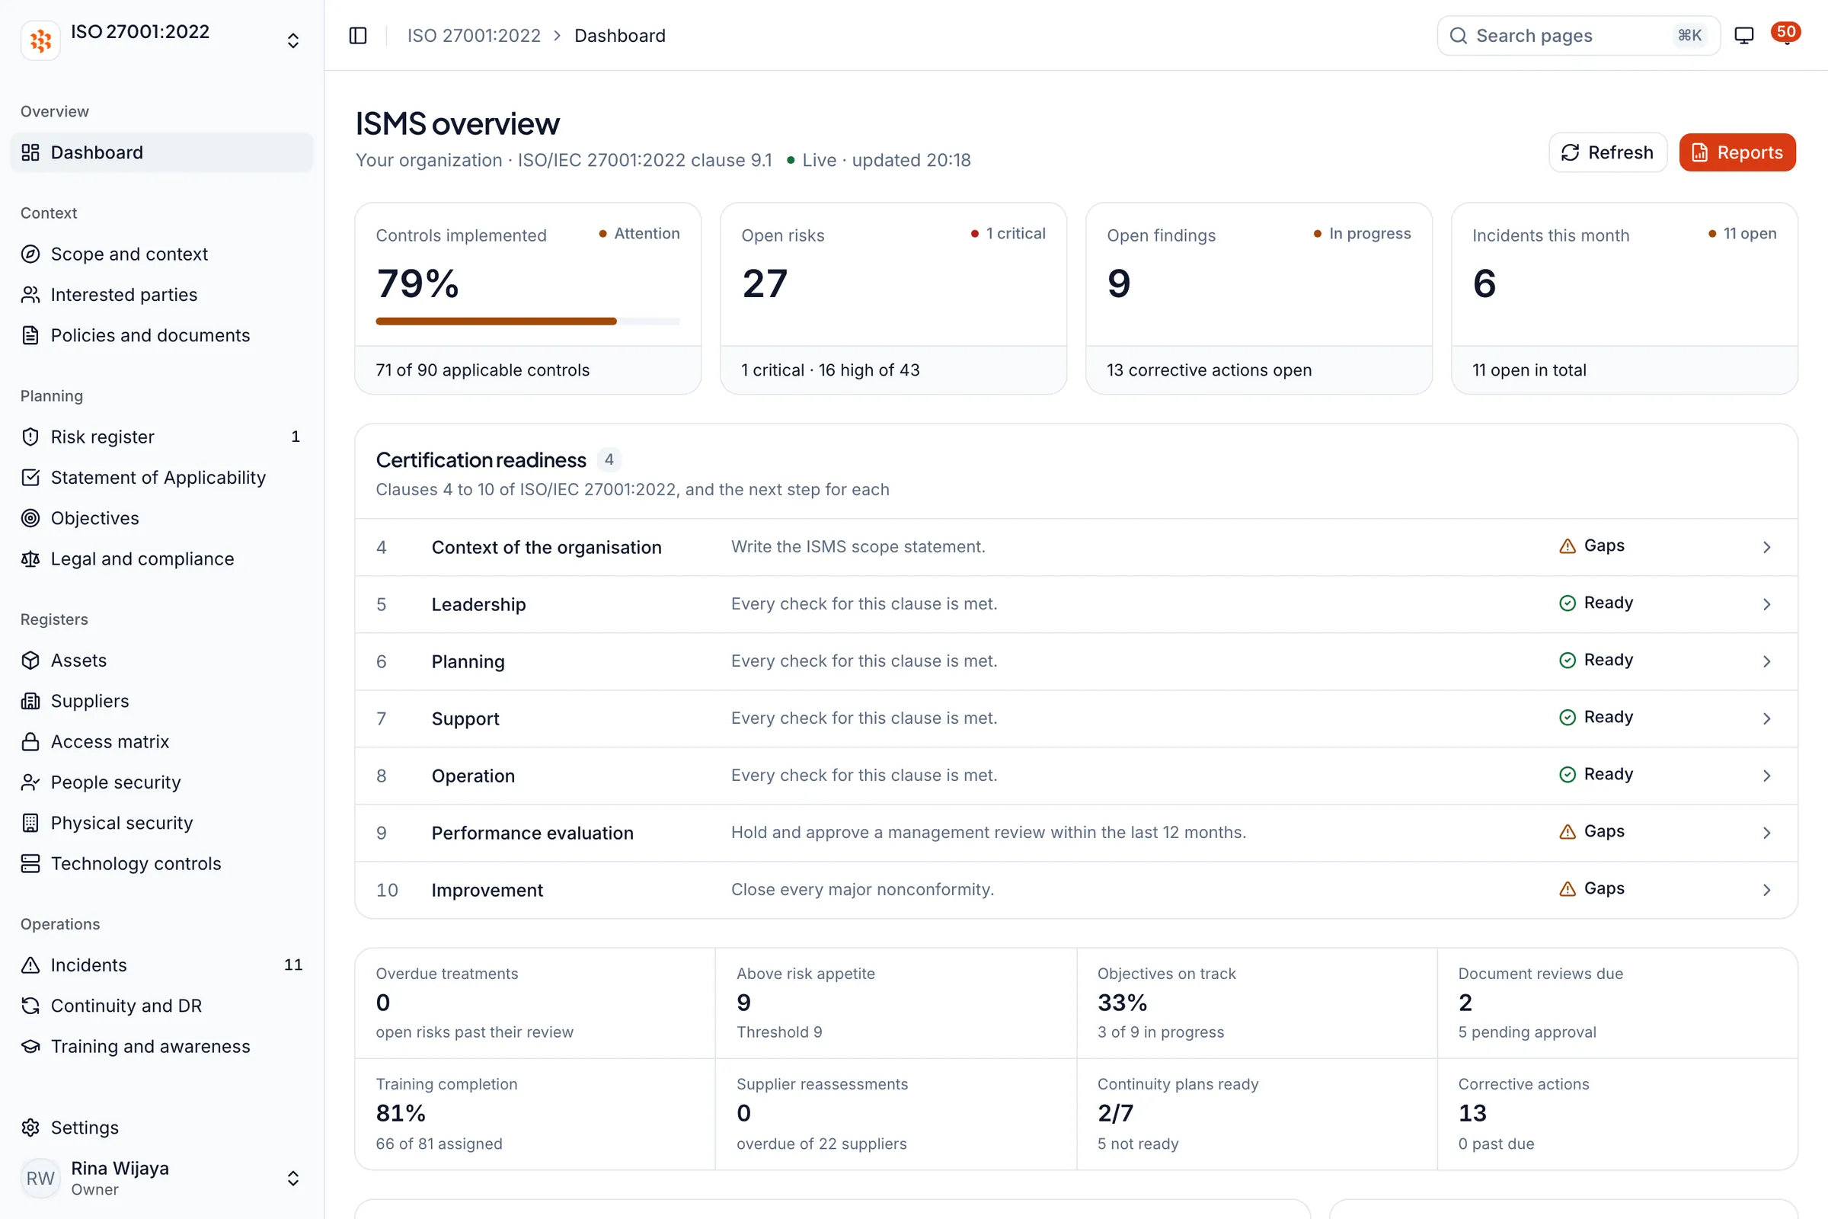Open Incidents in the sidebar
Screen dimensions: 1828x1219
tap(161, 965)
